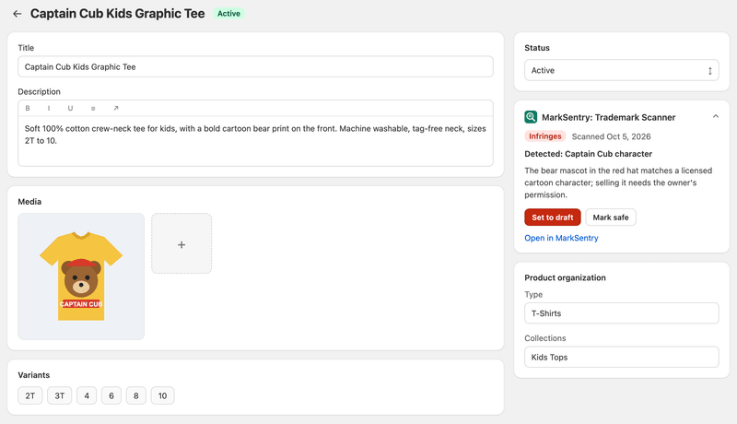Select the Captain Cub tee media thumbnail
Image resolution: width=737 pixels, height=424 pixels.
[81, 277]
